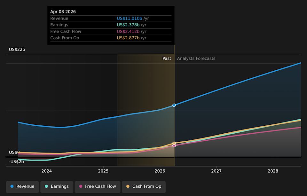307x196 pixels.
Task: Click the -US$2b y-axis label
Action: click(x=16, y=162)
